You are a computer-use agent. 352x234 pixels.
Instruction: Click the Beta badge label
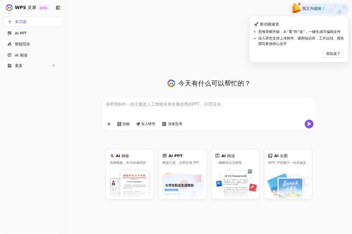point(44,8)
